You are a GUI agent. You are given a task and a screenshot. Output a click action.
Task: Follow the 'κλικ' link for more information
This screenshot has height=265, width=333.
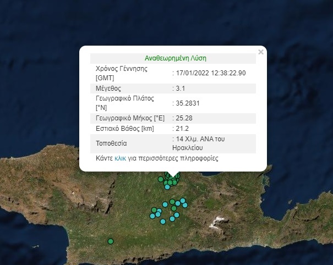click(x=121, y=158)
